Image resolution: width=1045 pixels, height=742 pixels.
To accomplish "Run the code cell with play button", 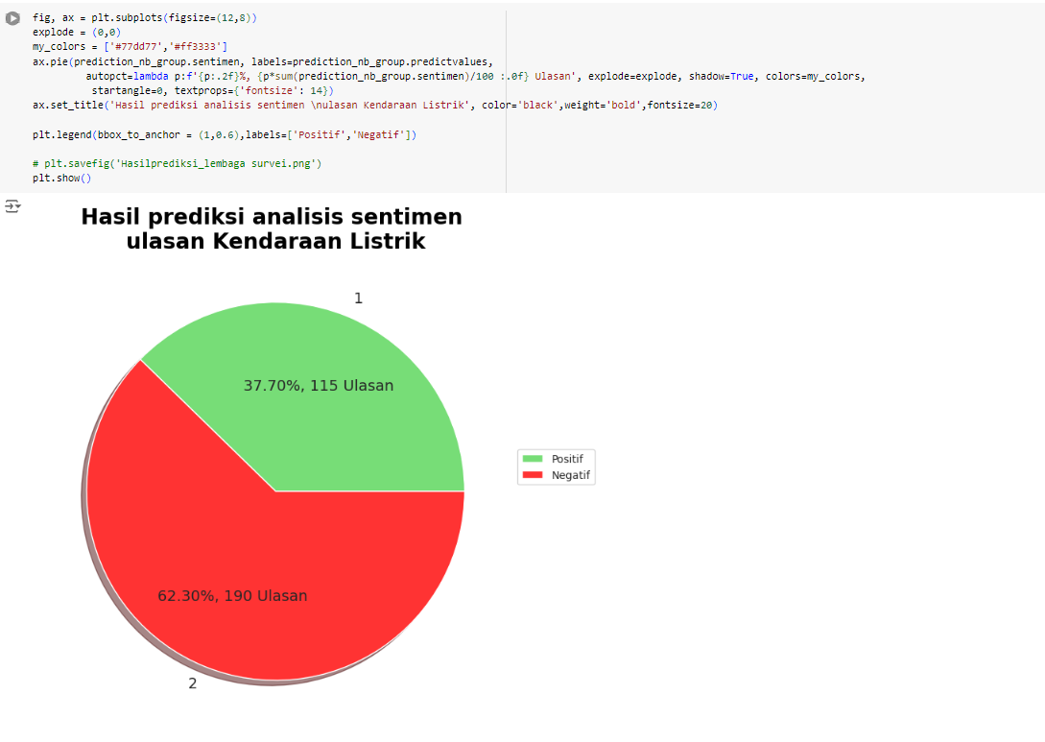I will click(12, 18).
